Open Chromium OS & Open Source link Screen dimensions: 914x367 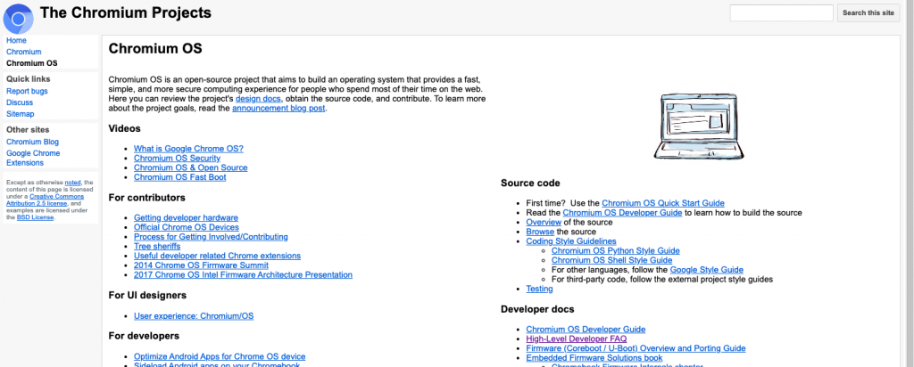(x=191, y=167)
